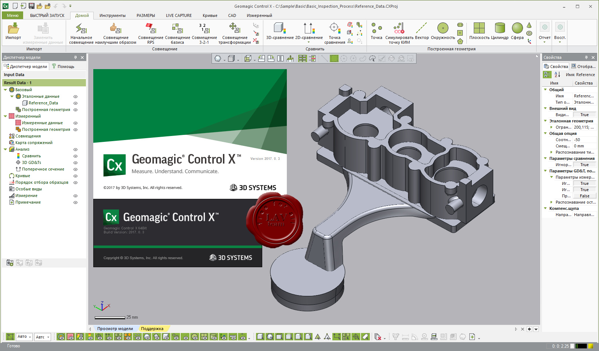This screenshot has height=351, width=599.
Task: Toggle visibility of Reference_Data
Action: 75,103
